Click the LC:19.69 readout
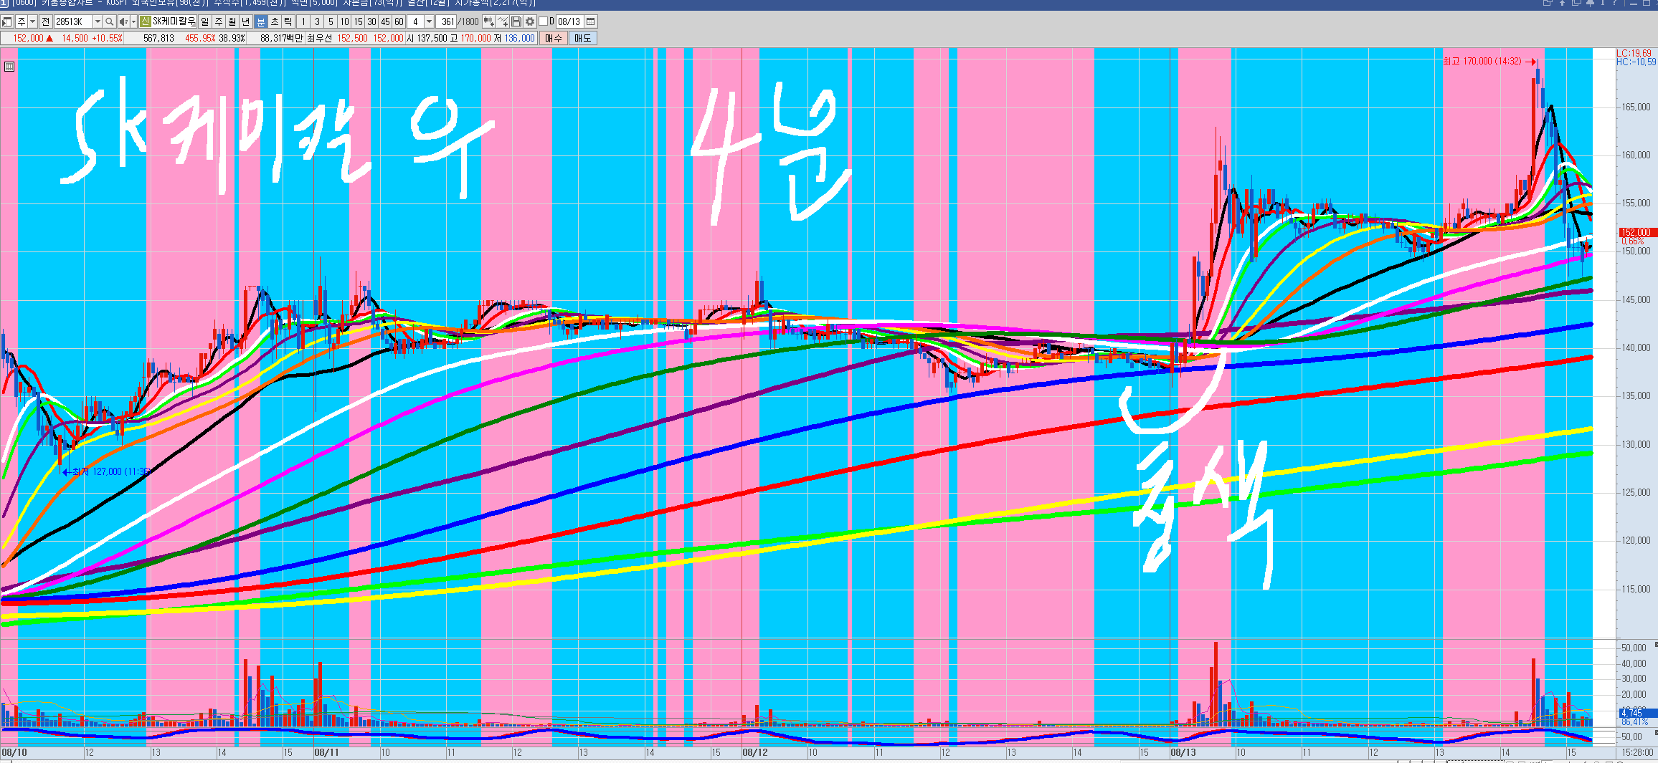The height and width of the screenshot is (763, 1658). point(1634,53)
